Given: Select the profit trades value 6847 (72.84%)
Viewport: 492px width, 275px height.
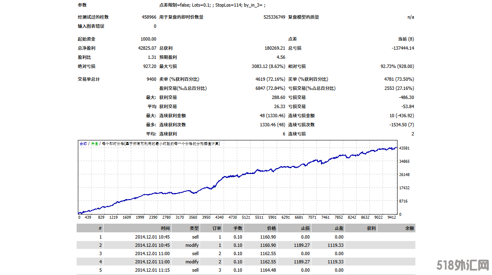Looking at the screenshot, I should pyautogui.click(x=270, y=88).
